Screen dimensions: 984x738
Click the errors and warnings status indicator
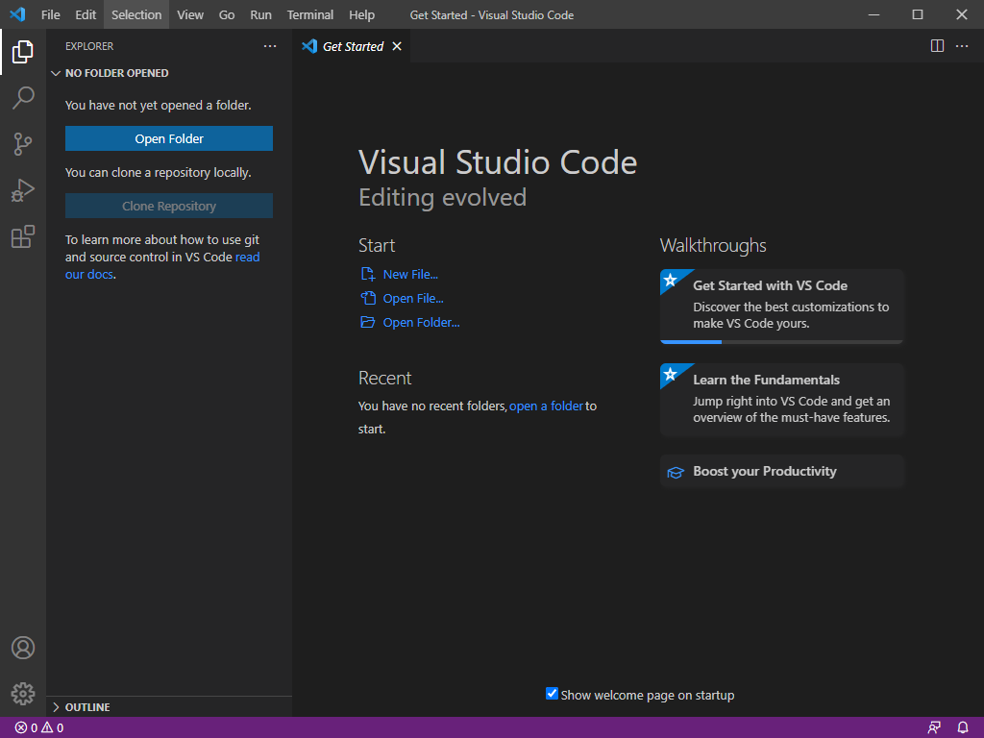click(x=38, y=728)
